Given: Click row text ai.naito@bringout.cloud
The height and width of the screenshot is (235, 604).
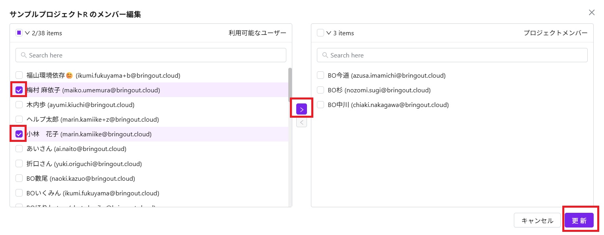Looking at the screenshot, I should 90,149.
